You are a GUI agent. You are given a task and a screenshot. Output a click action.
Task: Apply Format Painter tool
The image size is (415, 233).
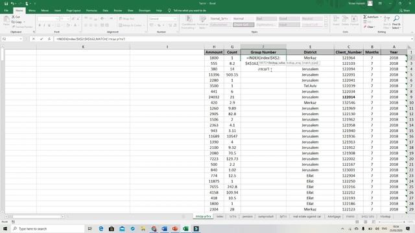(x=22, y=27)
